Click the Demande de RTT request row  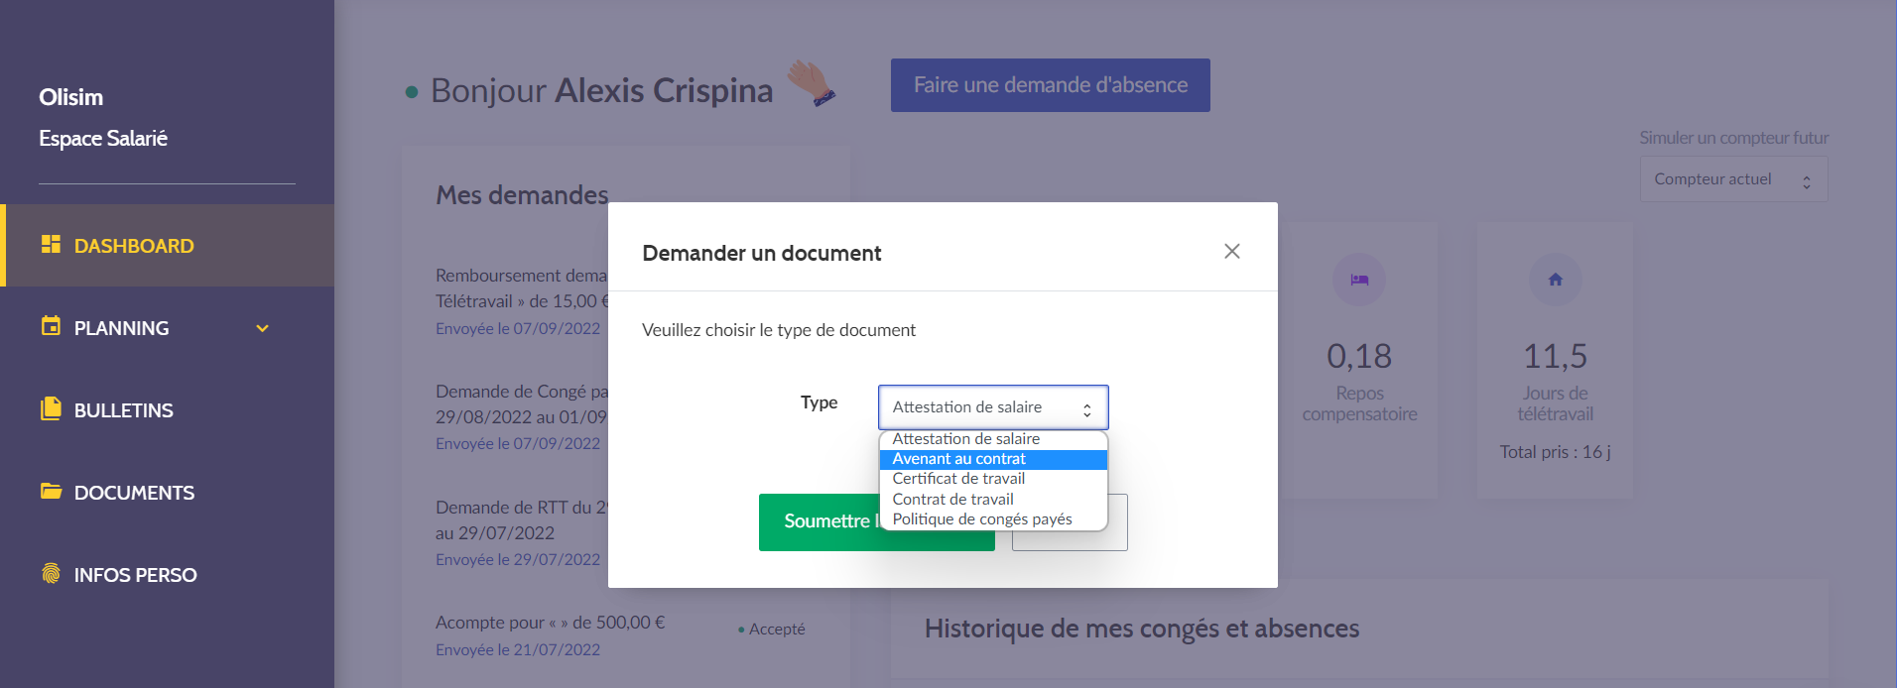[x=522, y=533]
